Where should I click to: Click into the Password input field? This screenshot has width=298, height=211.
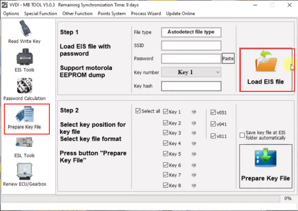click(191, 59)
